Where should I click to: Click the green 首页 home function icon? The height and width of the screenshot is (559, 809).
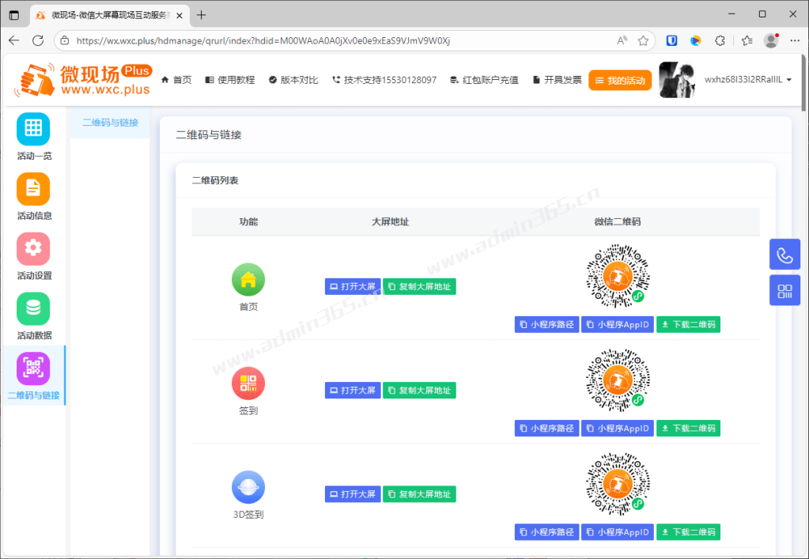248,279
